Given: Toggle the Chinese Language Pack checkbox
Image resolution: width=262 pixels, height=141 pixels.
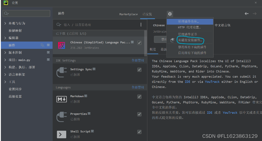Looking at the screenshot, I should (x=139, y=43).
